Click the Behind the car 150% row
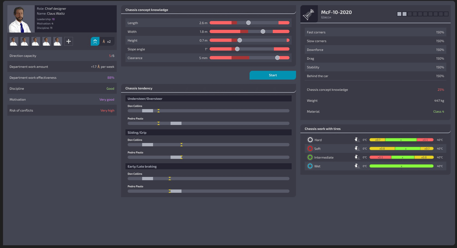Image resolution: width=457 pixels, height=248 pixels. [x=376, y=76]
